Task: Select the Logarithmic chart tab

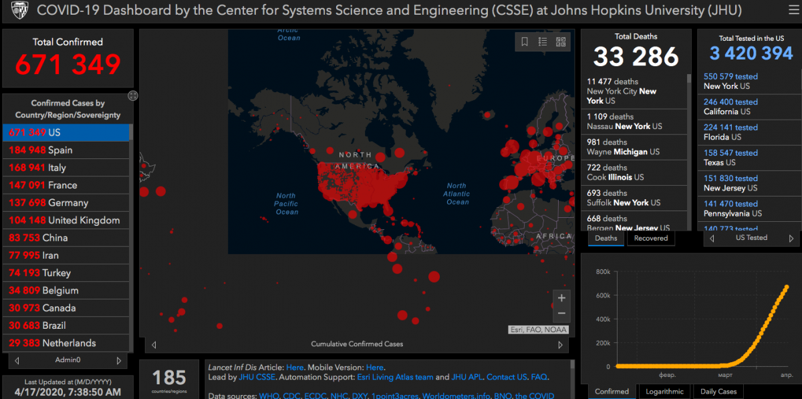Action: [x=664, y=392]
